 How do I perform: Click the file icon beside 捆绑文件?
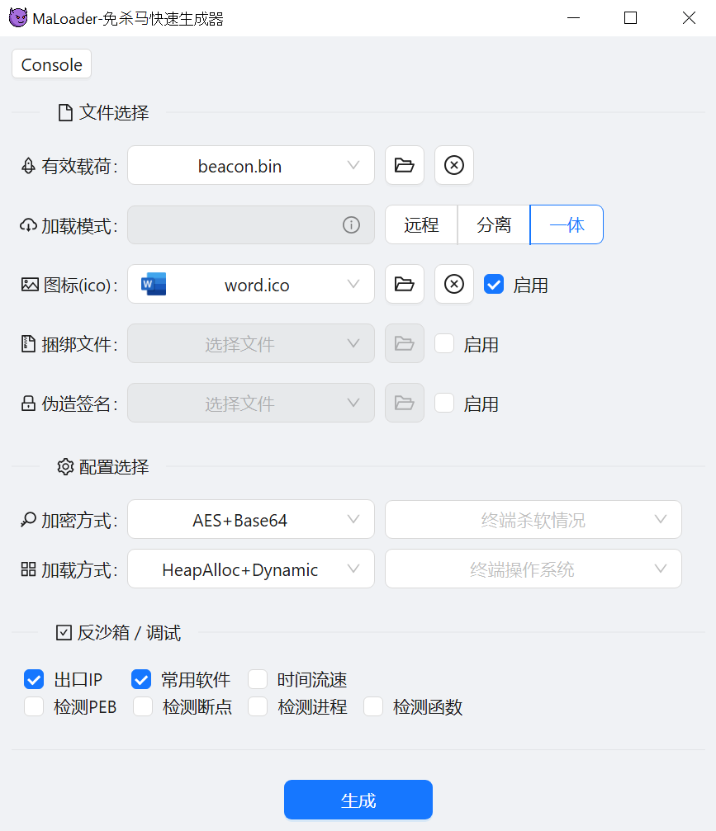click(28, 343)
